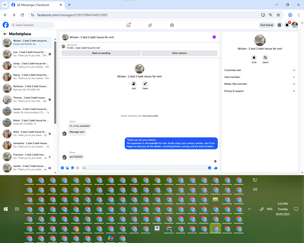Open Ramunas conversation in list
This screenshot has height=243, width=304.
27,88
